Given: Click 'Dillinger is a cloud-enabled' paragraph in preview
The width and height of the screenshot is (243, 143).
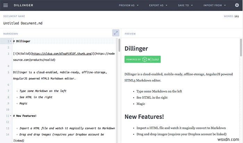Looking at the screenshot, I should tap(178, 77).
